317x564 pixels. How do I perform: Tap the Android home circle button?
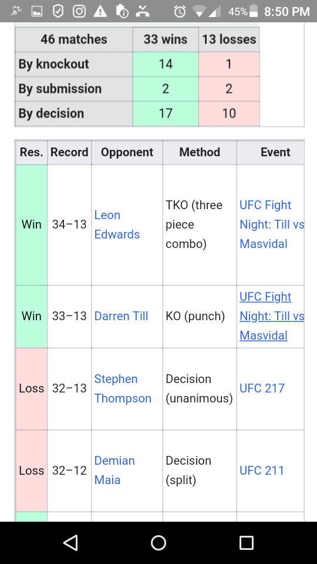click(158, 543)
